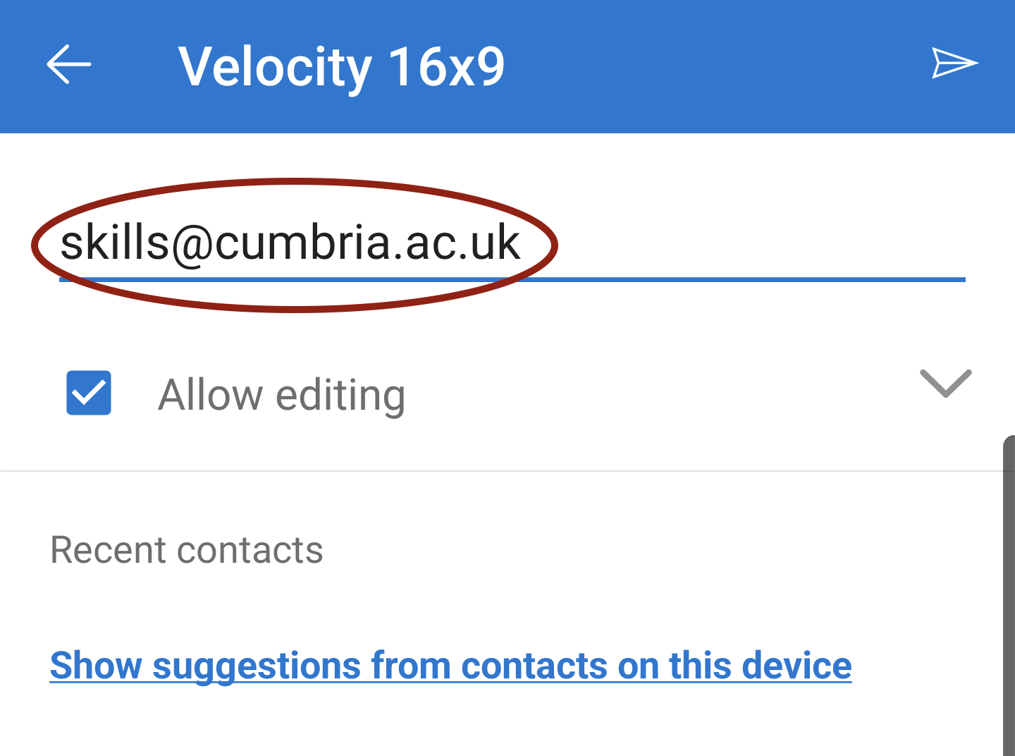Viewport: 1015px width, 756px height.
Task: Go back from the Velocity 16x9 share screen
Action: [x=69, y=64]
